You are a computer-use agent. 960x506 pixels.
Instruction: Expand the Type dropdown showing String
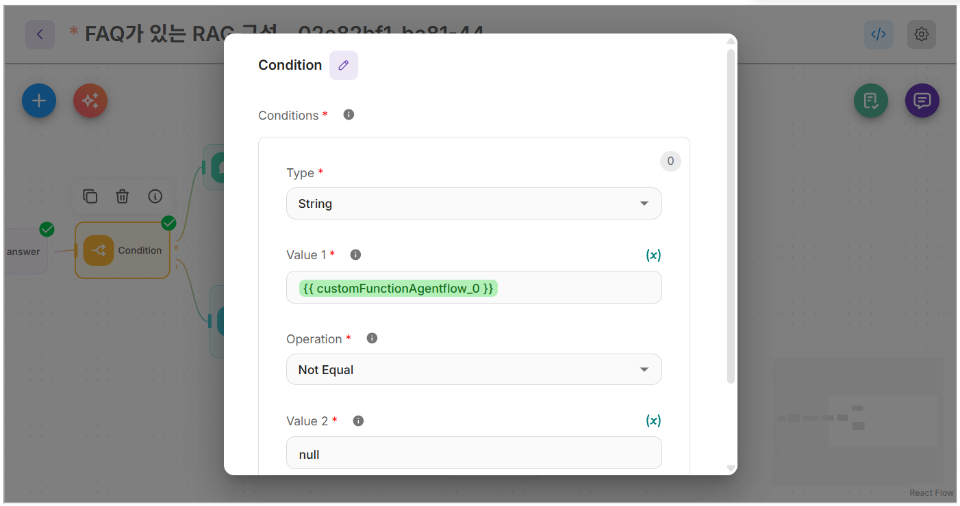pos(474,204)
